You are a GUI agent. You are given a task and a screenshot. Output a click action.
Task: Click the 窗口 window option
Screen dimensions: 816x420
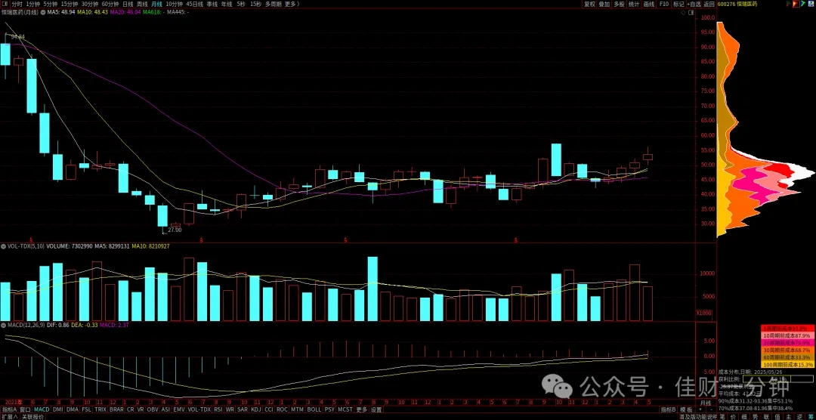25,409
